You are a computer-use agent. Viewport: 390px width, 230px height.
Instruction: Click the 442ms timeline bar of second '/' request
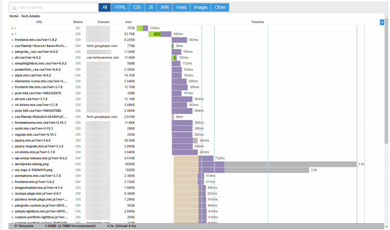pos(160,34)
